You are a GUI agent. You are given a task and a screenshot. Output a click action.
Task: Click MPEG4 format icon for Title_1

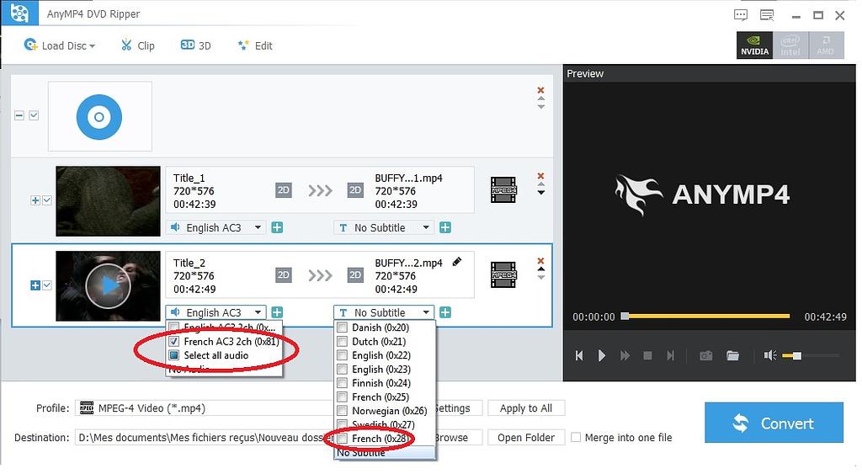pyautogui.click(x=503, y=190)
